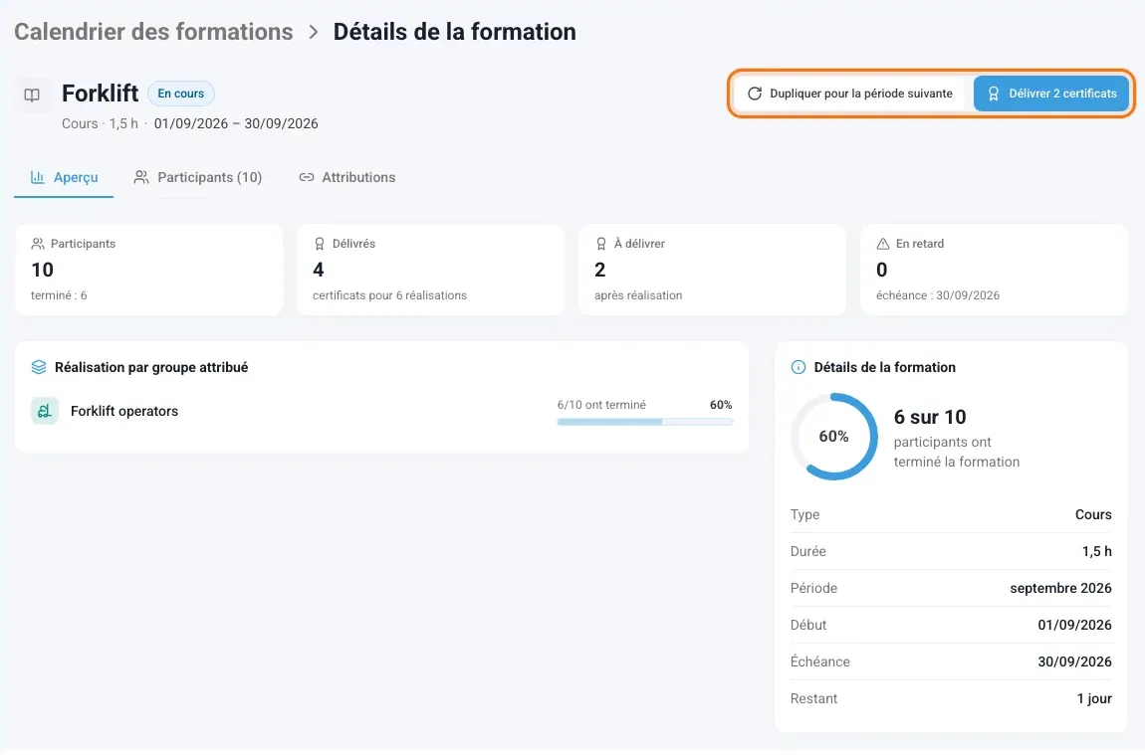Click the ribbon icon in À délivrer card

click(601, 244)
